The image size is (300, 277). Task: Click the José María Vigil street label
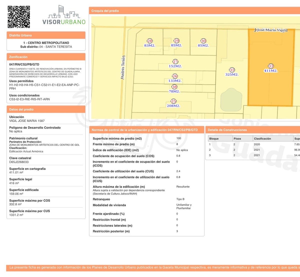[x=271, y=30]
